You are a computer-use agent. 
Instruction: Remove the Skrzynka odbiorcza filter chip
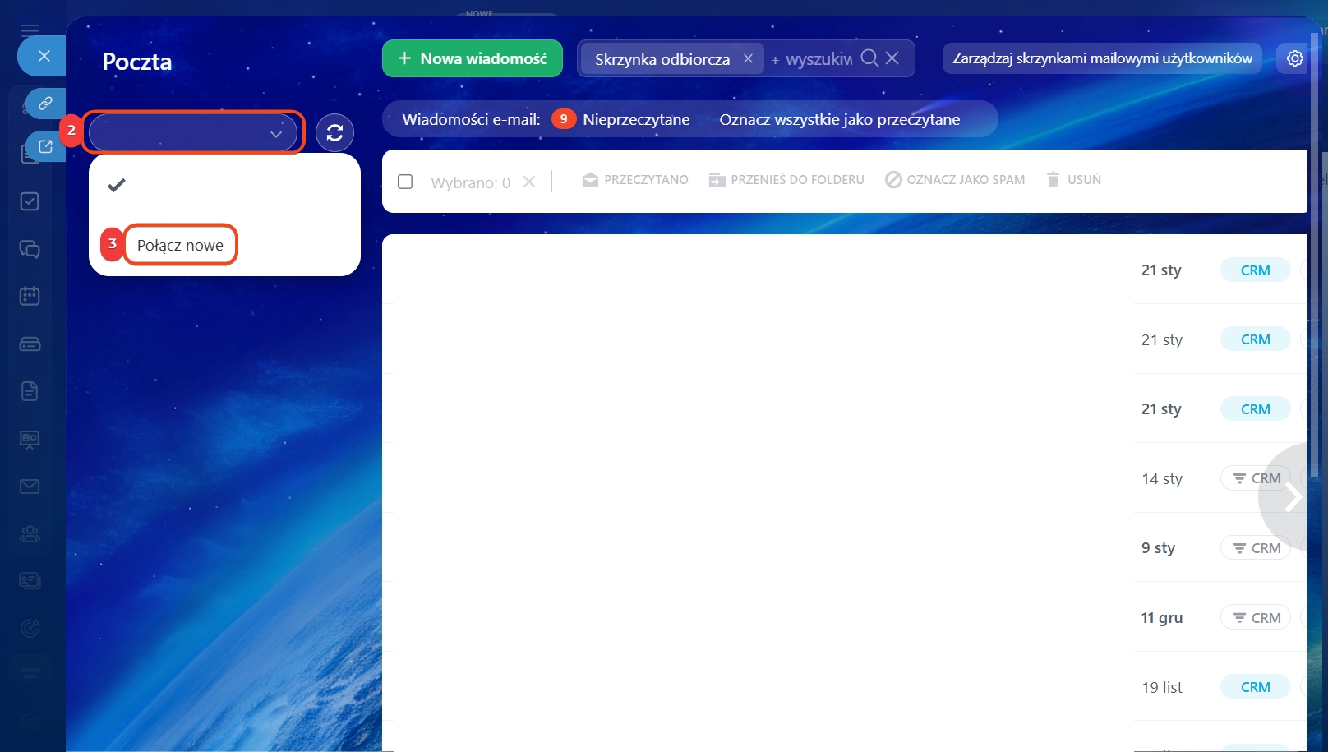748,58
